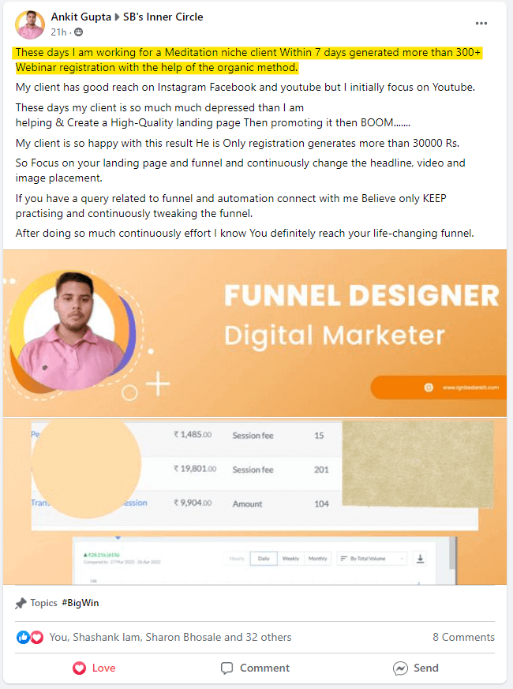Click the Love reaction button
The image size is (513, 689).
[94, 668]
